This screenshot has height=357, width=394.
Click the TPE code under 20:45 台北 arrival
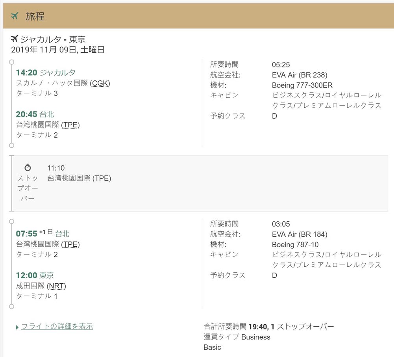click(70, 125)
